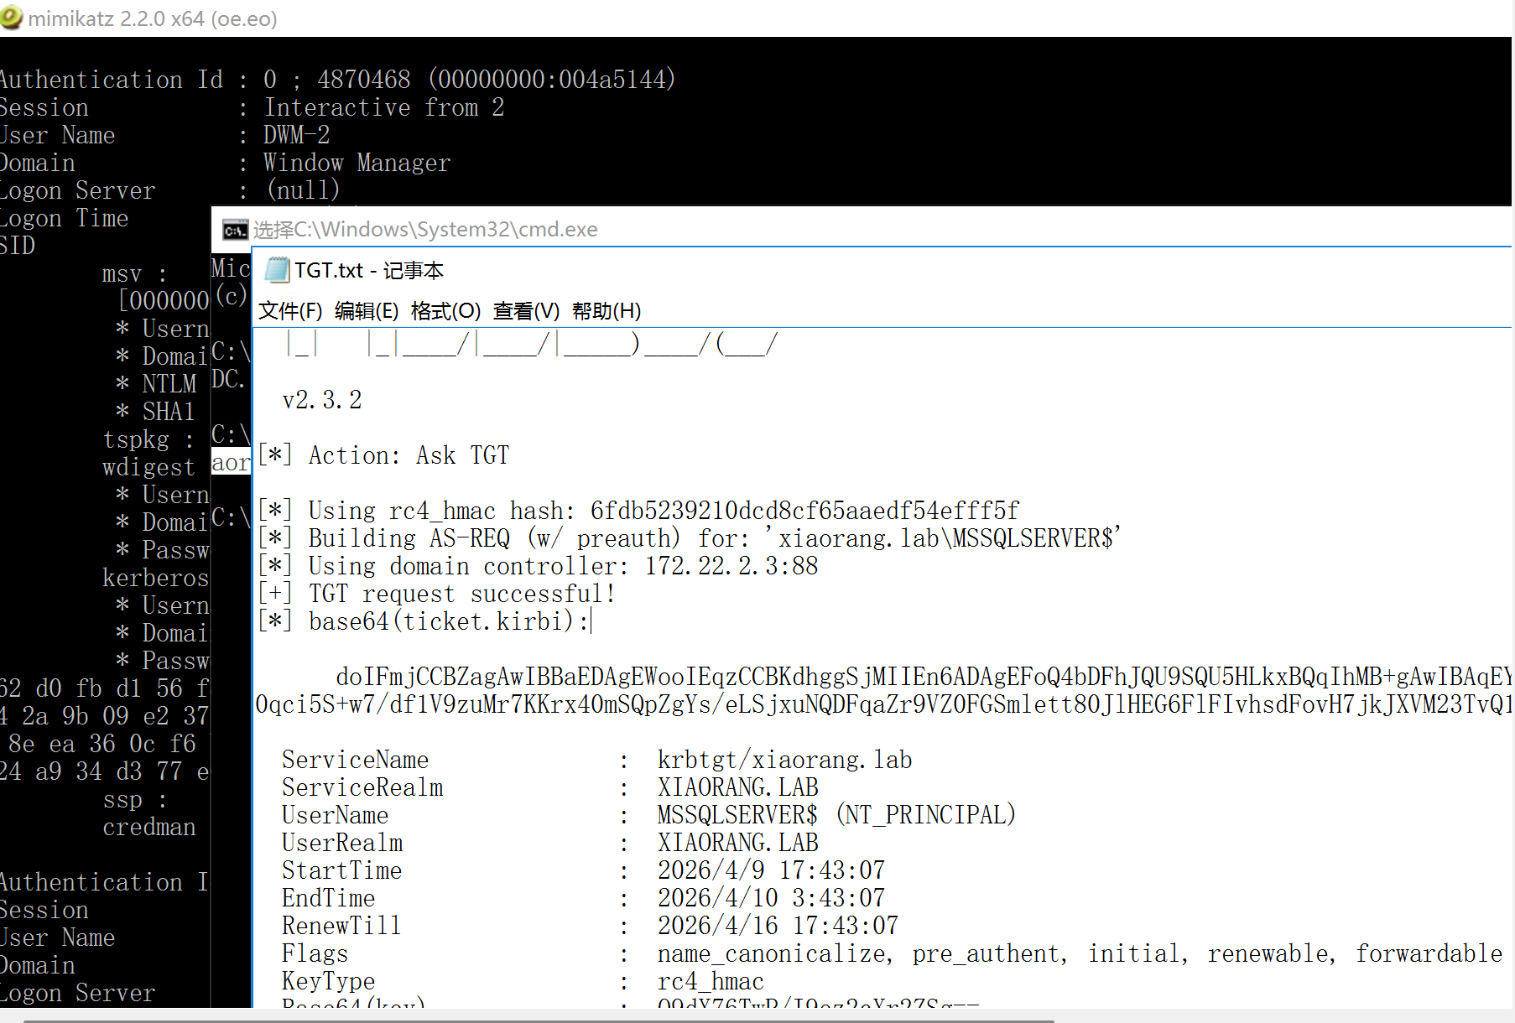This screenshot has width=1515, height=1023.
Task: Click the hex line '62 d0 fb d1 56'
Action: tap(104, 688)
